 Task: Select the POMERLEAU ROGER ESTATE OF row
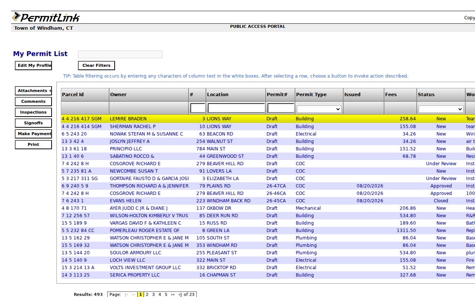point(268,231)
